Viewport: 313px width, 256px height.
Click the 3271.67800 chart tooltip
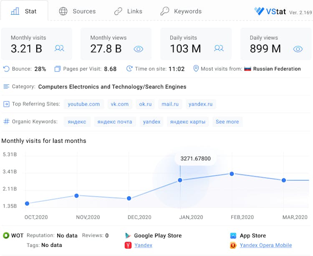[x=195, y=159]
